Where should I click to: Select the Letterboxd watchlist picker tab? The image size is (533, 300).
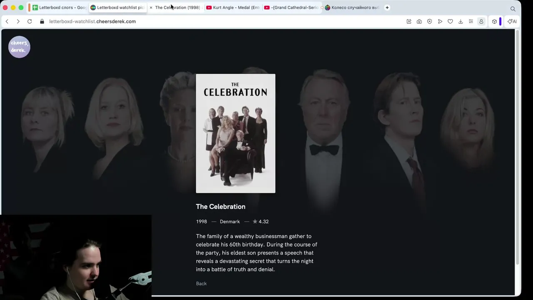(x=117, y=7)
